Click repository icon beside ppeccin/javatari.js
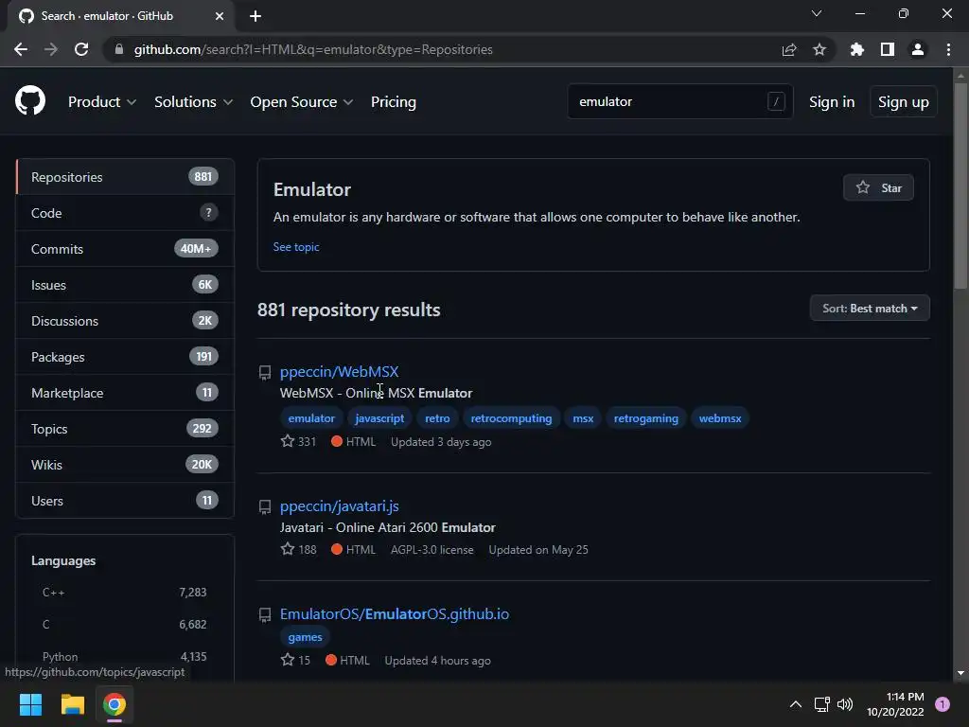 [265, 507]
